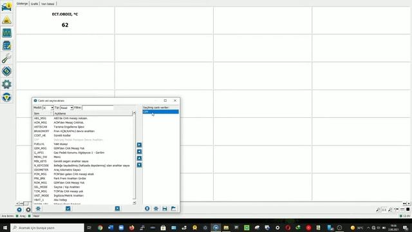The height and width of the screenshot is (232, 412).
Task: Click the gear icon under selected data list
Action: 156,209
